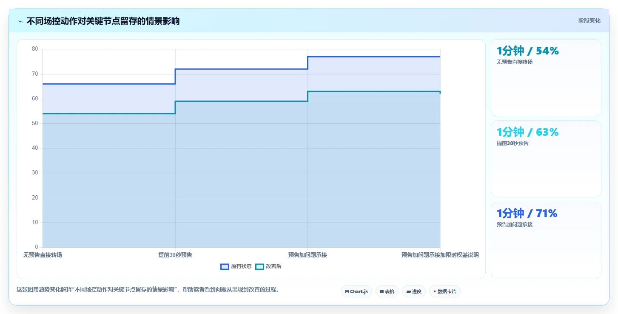Click the 表格 chip
This screenshot has height=314, width=618.
pyautogui.click(x=387, y=291)
